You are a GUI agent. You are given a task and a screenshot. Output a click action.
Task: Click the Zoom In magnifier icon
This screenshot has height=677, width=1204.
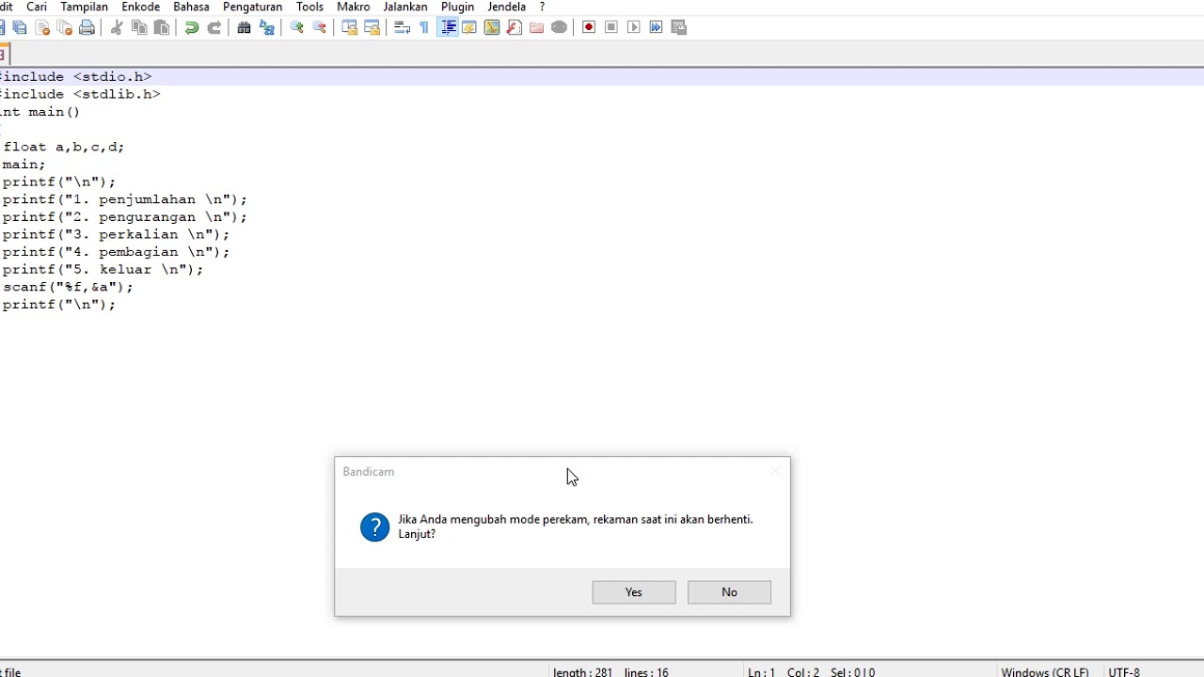[x=297, y=27]
